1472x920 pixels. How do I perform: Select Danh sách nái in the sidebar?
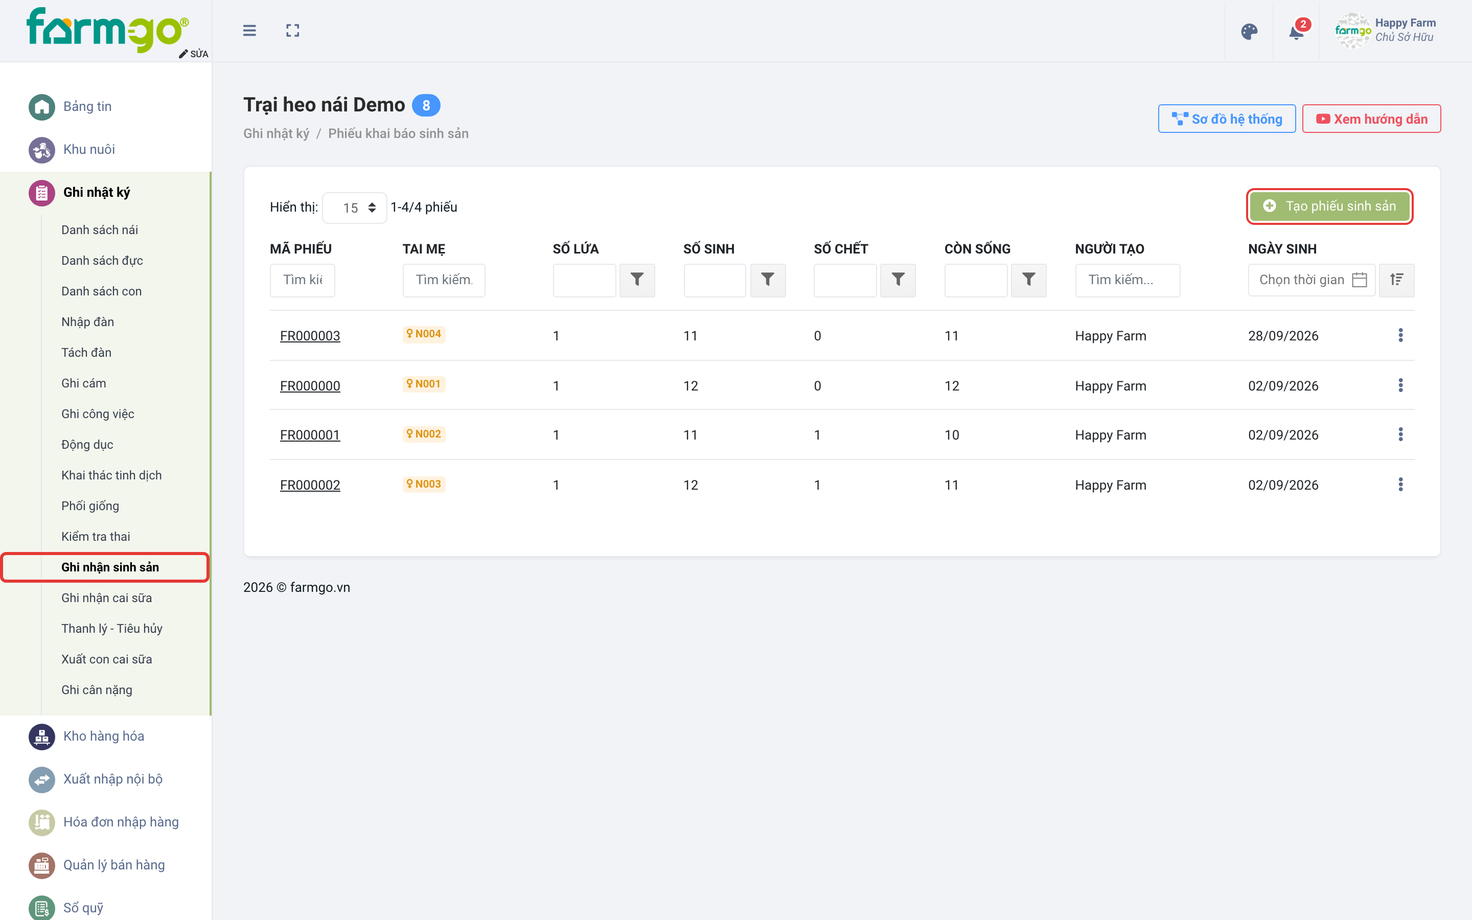tap(100, 230)
